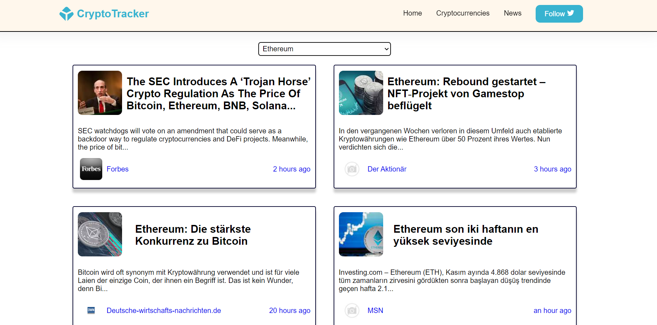Screen dimensions: 657x325
Task: Click the Gamestop NFT article thumbnail image
Action: (361, 93)
